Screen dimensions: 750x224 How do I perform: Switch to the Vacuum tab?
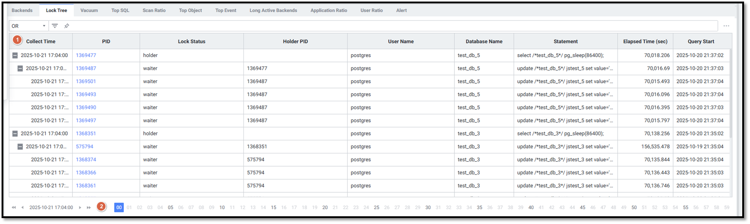pos(89,10)
